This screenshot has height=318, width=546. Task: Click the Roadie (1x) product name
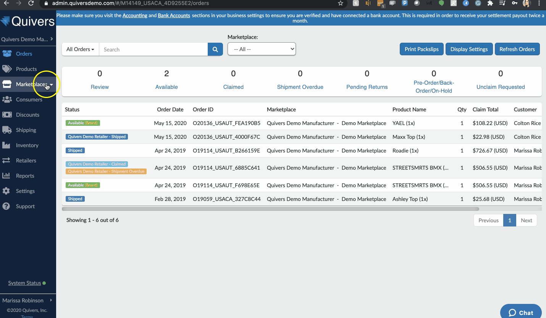click(x=405, y=151)
